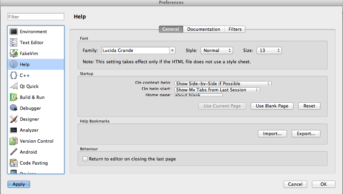Switch to the Documentation tab
This screenshot has width=343, height=194.
[204, 29]
